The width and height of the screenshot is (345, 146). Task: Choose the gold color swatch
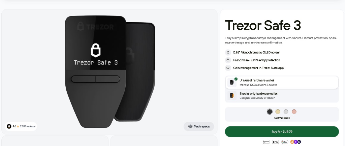coord(278,112)
